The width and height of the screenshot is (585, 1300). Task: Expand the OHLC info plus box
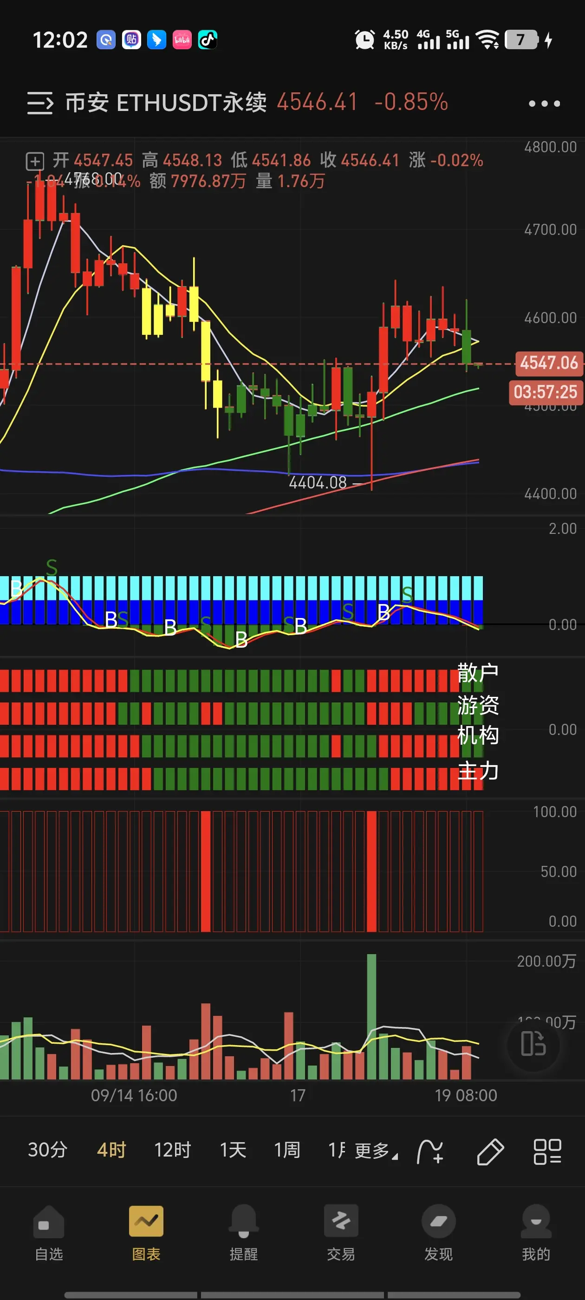click(x=35, y=162)
